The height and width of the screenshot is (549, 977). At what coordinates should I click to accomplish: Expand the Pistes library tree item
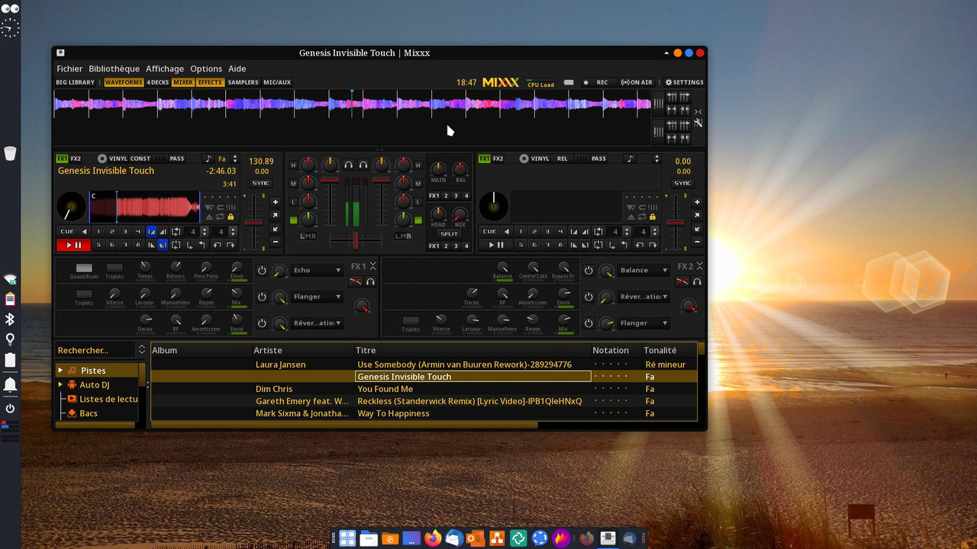click(x=60, y=371)
